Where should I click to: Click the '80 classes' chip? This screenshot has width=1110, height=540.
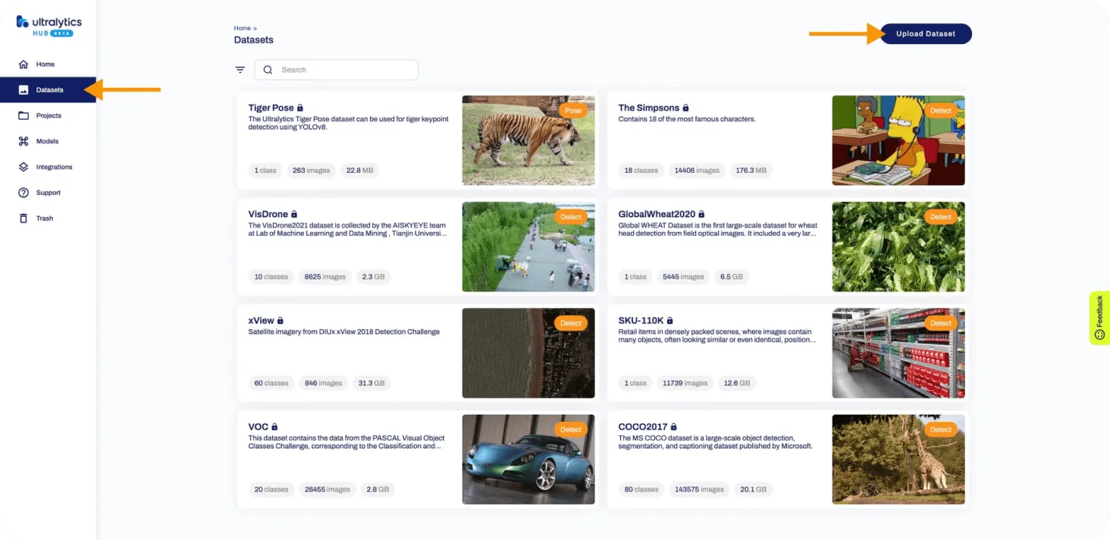coord(641,489)
